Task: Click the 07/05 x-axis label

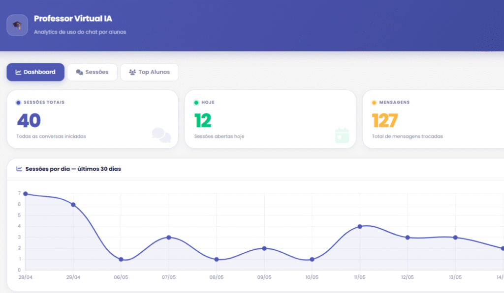Action: coord(169,277)
